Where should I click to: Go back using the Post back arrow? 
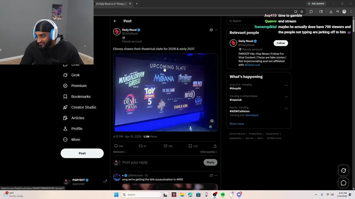[x=115, y=21]
